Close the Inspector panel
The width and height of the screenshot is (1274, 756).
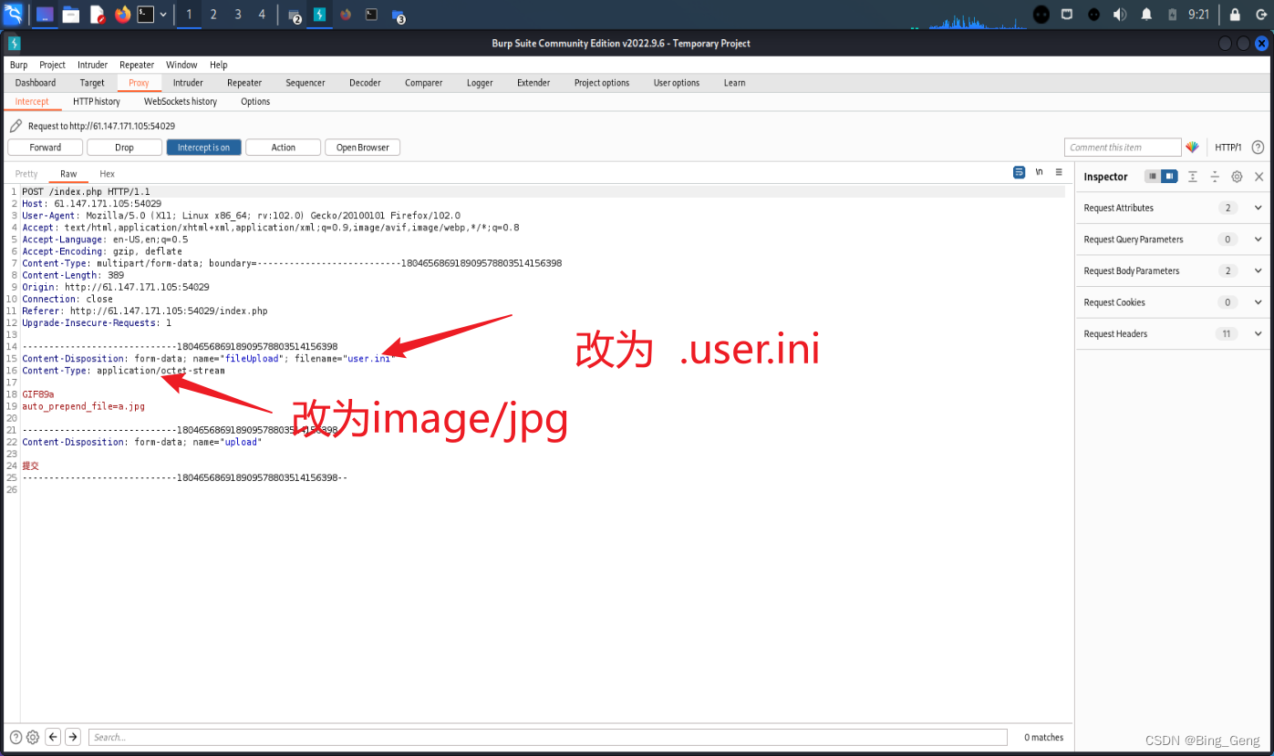tap(1259, 177)
